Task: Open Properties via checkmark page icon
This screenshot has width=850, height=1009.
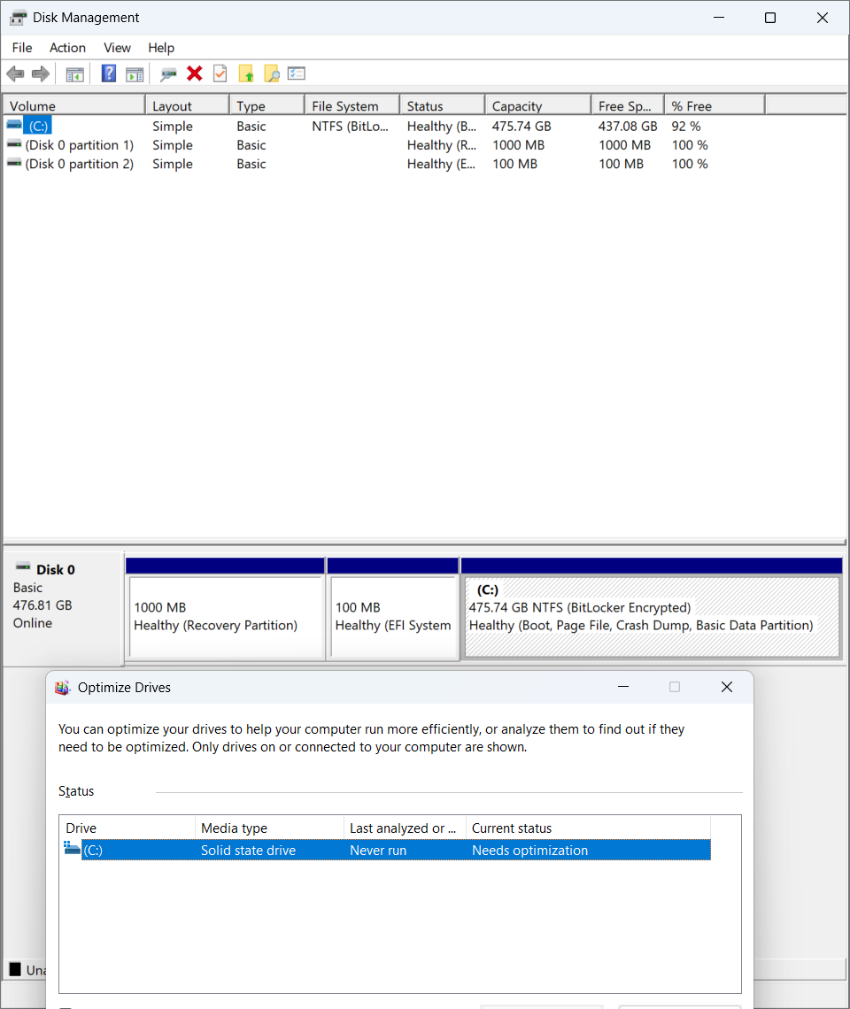Action: 220,73
